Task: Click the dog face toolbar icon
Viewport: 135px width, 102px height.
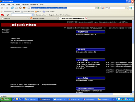Action: click(24, 8)
